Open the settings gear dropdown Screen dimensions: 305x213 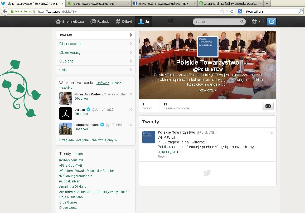(x=256, y=21)
